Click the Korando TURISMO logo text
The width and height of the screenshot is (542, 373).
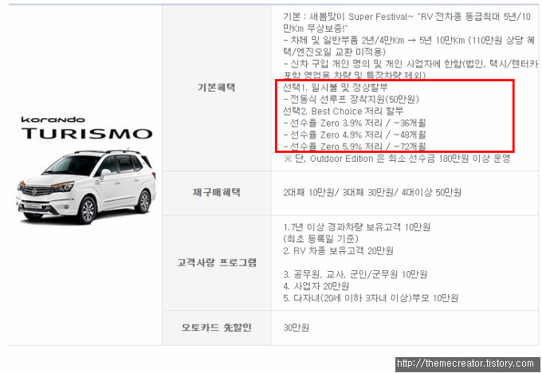87,128
